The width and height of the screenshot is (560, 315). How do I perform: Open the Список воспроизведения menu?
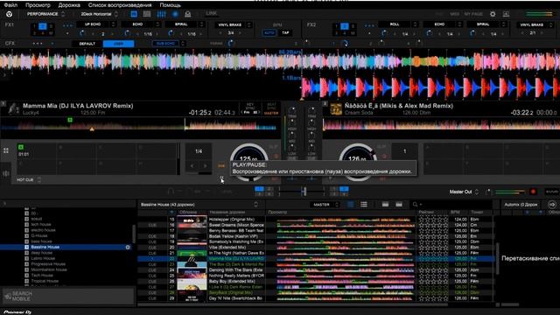coord(120,5)
